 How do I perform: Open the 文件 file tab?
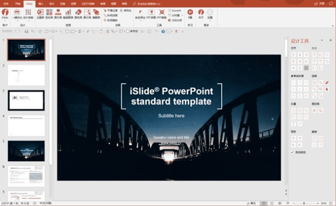click(x=5, y=3)
